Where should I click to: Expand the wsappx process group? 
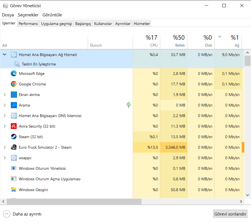point(4,158)
